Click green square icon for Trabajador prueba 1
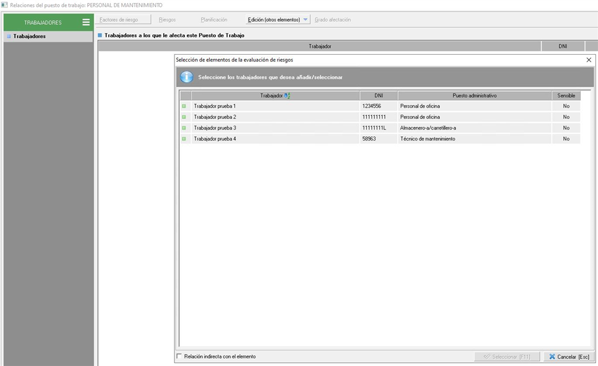The width and height of the screenshot is (598, 366). pyautogui.click(x=184, y=106)
